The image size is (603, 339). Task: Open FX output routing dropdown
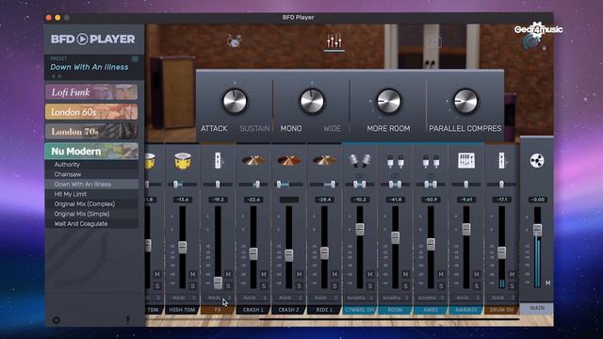tap(218, 298)
